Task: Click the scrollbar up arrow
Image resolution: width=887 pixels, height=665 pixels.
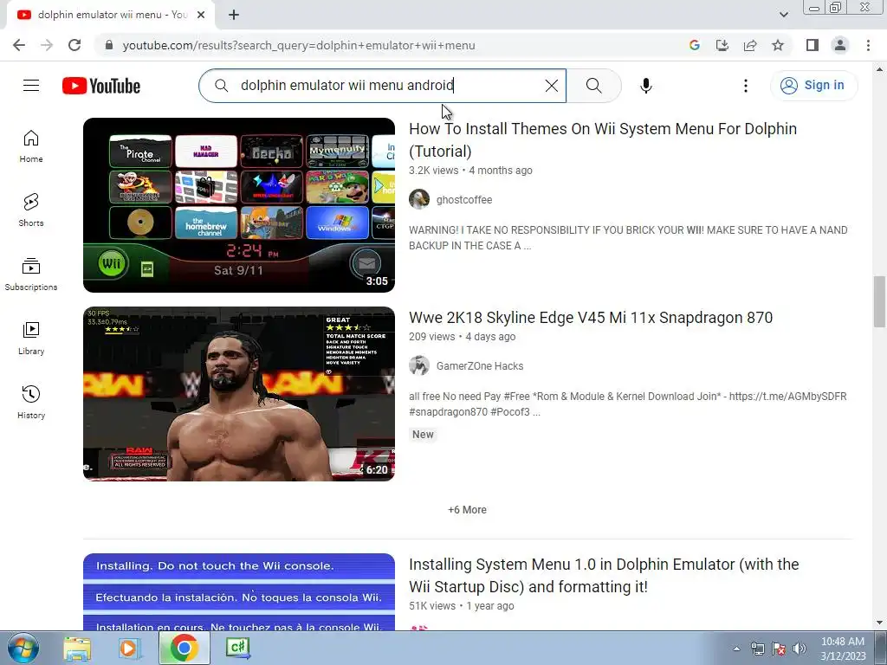Action: pyautogui.click(x=879, y=69)
